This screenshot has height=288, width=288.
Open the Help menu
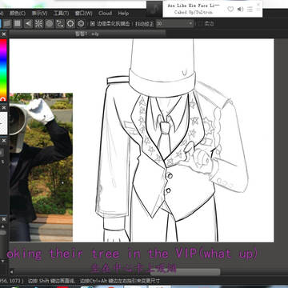(x=123, y=14)
